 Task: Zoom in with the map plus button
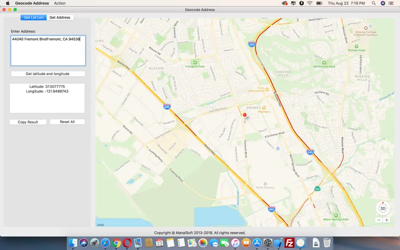point(387,220)
